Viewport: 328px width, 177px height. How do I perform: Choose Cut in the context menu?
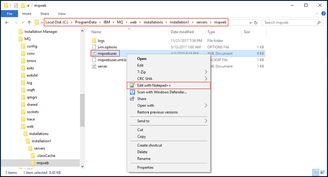[x=169, y=130]
